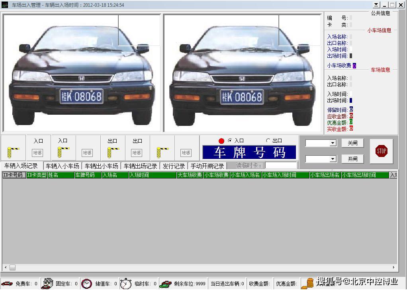Click the 小车场入场名 column header
407x290 pixels.
click(246, 175)
